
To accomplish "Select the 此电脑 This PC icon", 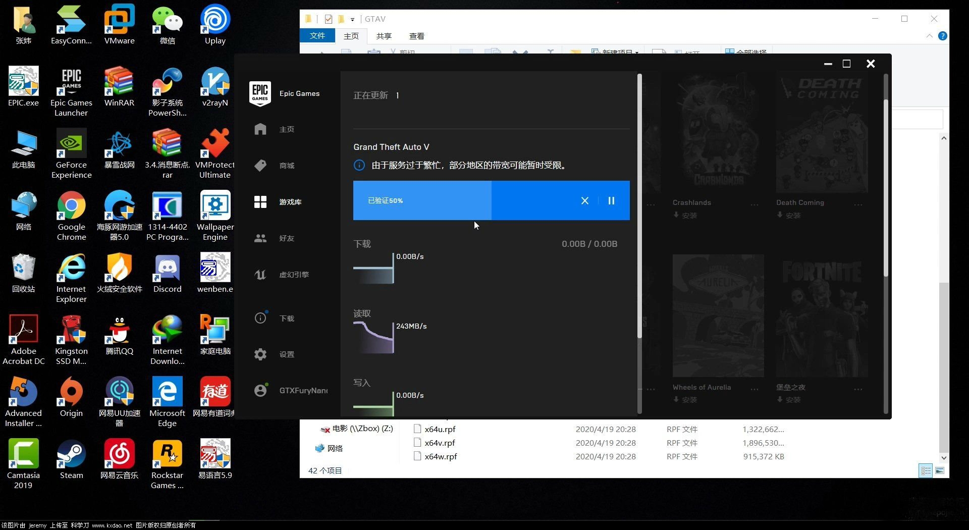I will 23,149.
